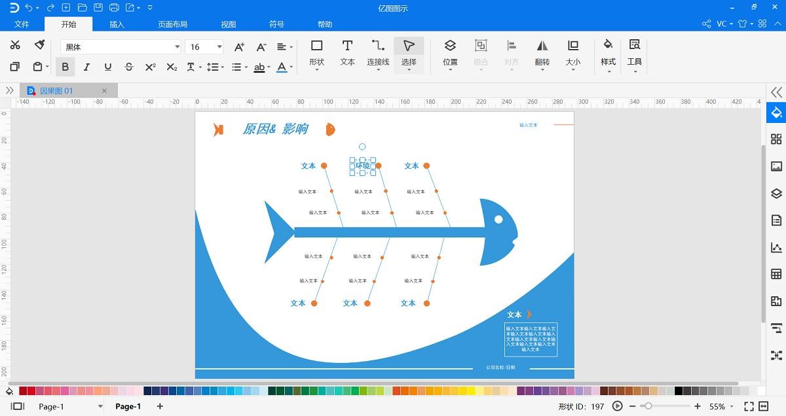Expand the font size dropdown

point(219,47)
